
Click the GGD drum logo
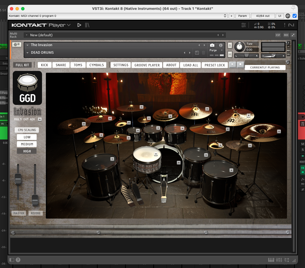click(x=27, y=88)
